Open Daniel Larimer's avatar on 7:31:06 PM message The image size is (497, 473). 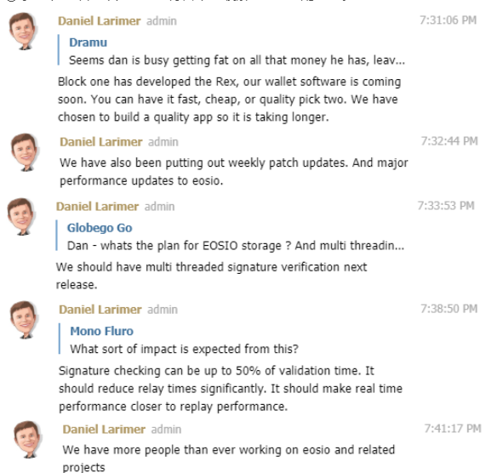(23, 31)
